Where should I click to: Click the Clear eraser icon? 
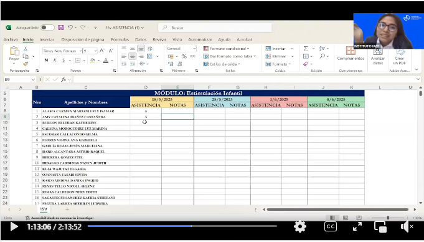point(306,64)
